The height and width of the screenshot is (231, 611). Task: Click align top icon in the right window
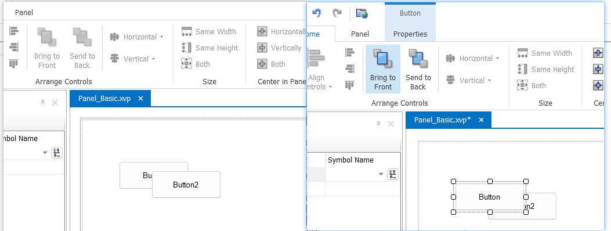click(350, 85)
